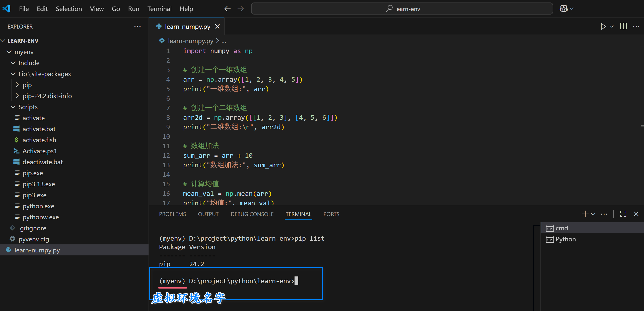Open editor more actions ellipsis
644x311 pixels.
pyautogui.click(x=636, y=26)
